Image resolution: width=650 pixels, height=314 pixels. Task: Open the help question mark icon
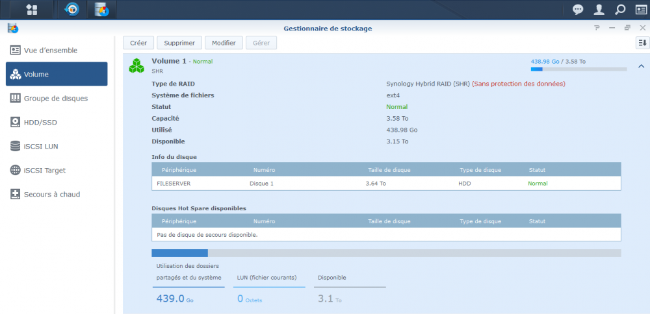pos(597,28)
